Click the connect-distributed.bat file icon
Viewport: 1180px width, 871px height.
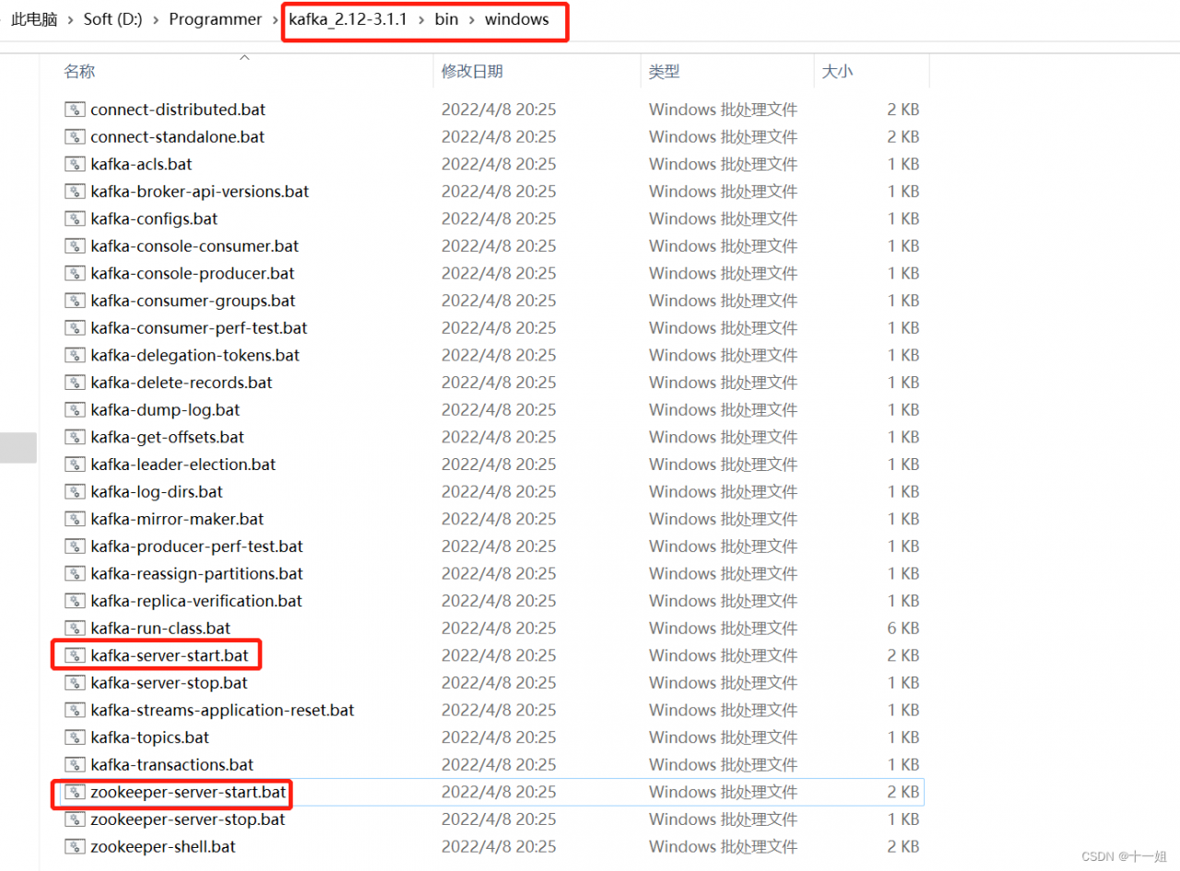coord(75,110)
